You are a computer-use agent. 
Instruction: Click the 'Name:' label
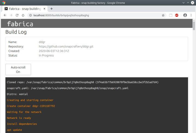coord(13,42)
